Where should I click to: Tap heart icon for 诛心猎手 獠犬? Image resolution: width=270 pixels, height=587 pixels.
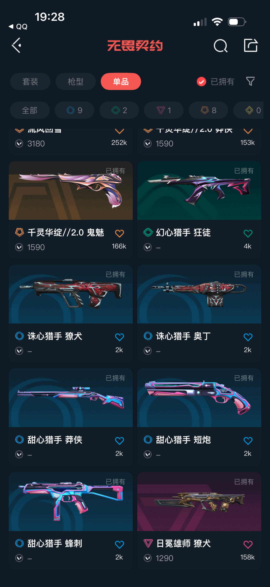pos(119,337)
